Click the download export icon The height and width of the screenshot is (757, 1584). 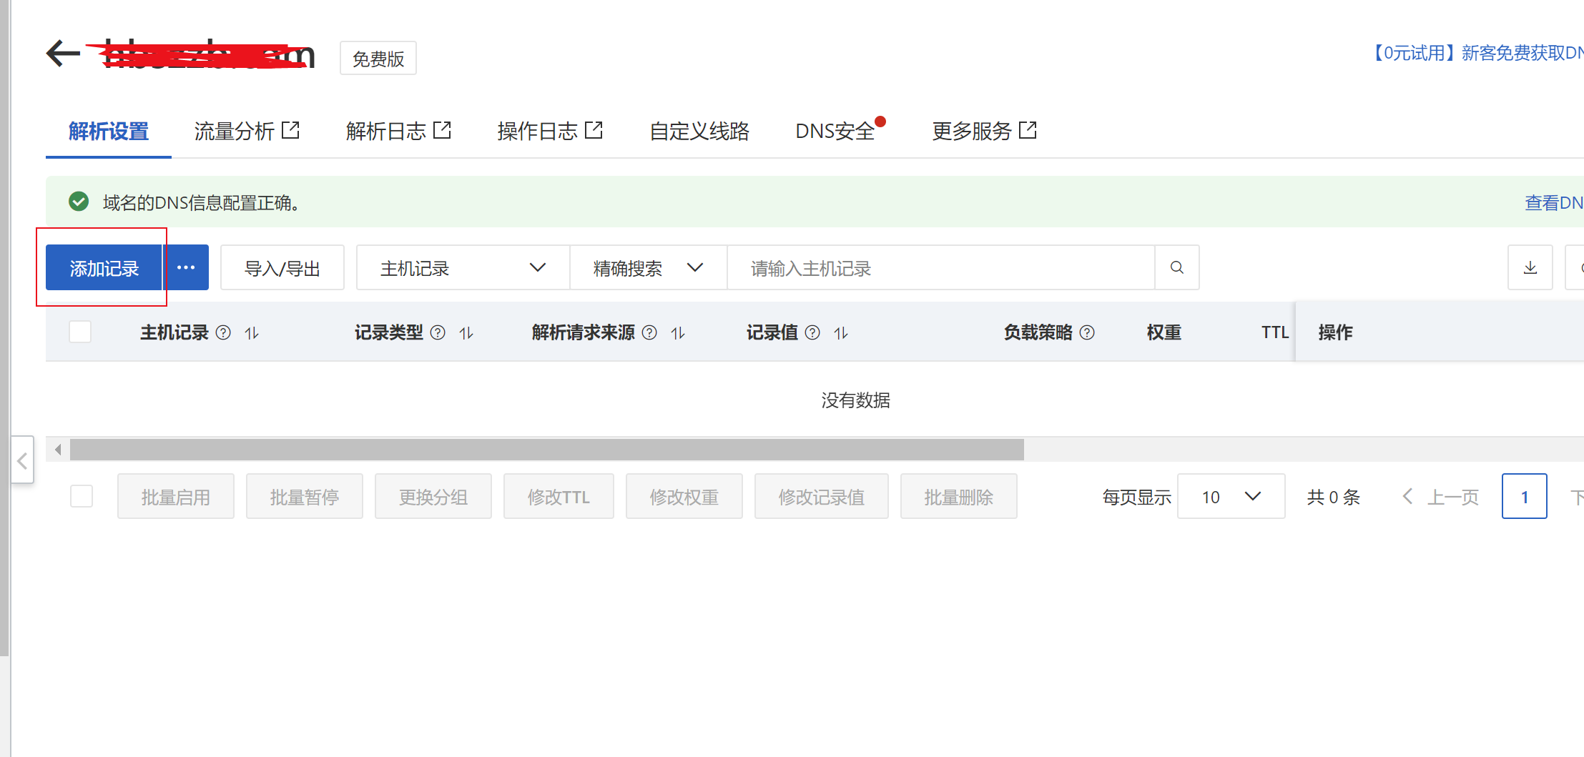[x=1530, y=267]
